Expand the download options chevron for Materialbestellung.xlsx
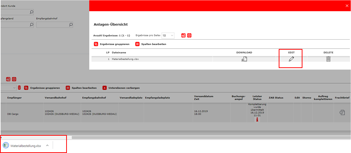This screenshot has height=153, width=351. (47, 145)
